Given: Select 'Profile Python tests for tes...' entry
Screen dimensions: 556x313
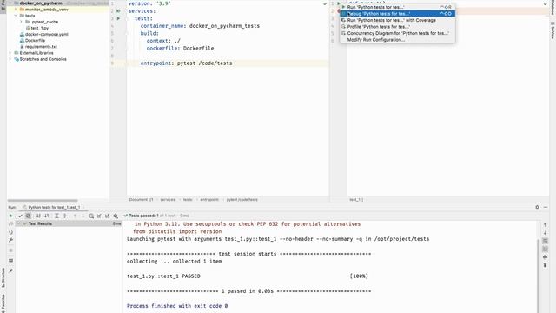Looking at the screenshot, I should pos(398,27).
